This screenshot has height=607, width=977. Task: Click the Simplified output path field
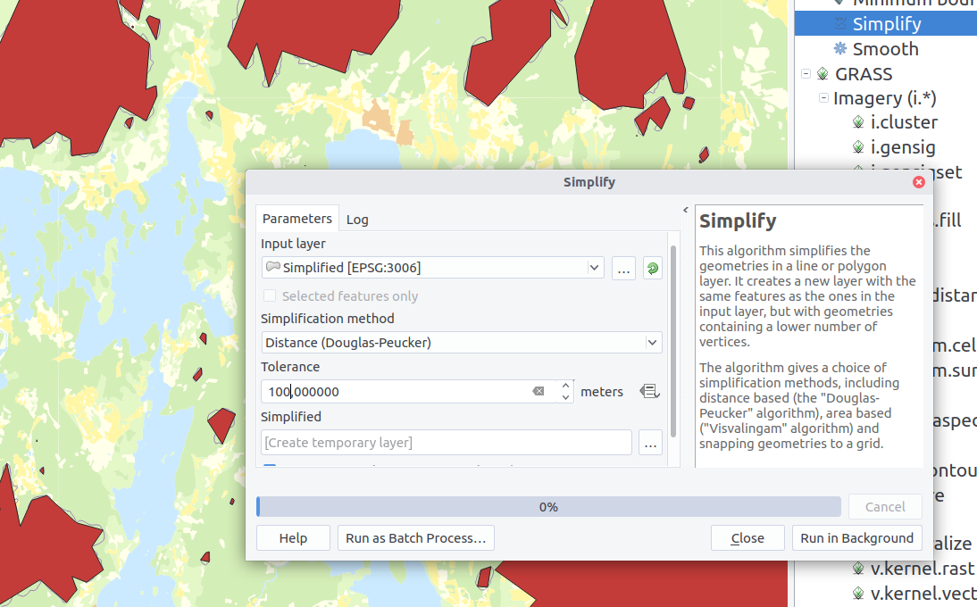(x=447, y=443)
